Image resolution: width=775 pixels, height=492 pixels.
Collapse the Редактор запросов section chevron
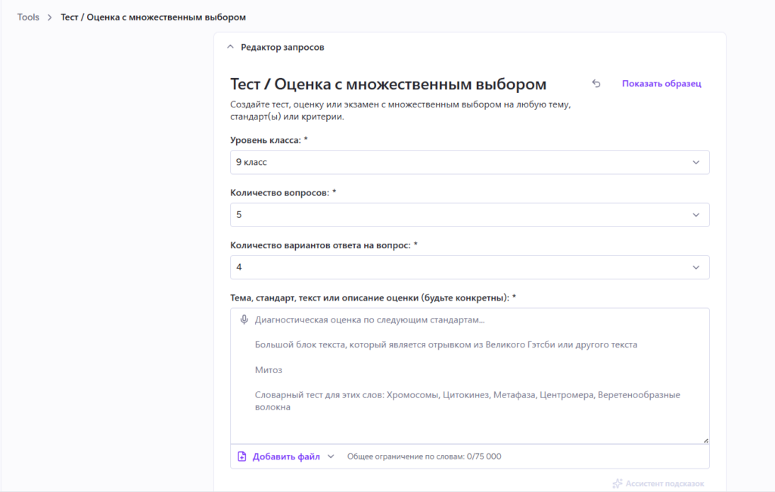(x=230, y=47)
